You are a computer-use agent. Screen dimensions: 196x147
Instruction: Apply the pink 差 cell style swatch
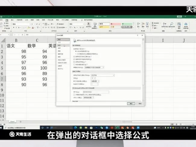coord(115,24)
